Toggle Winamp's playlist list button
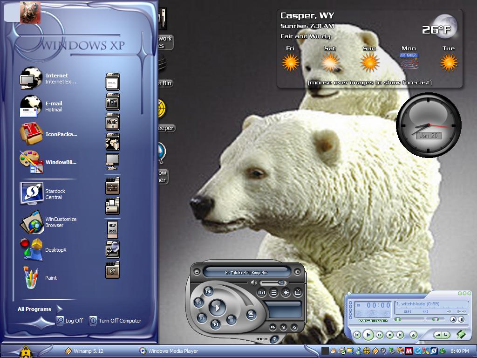Image resolution: width=477 pixels, height=358 pixels. [461, 319]
